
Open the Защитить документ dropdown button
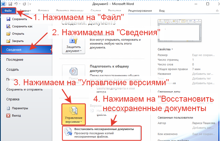pos(74,44)
